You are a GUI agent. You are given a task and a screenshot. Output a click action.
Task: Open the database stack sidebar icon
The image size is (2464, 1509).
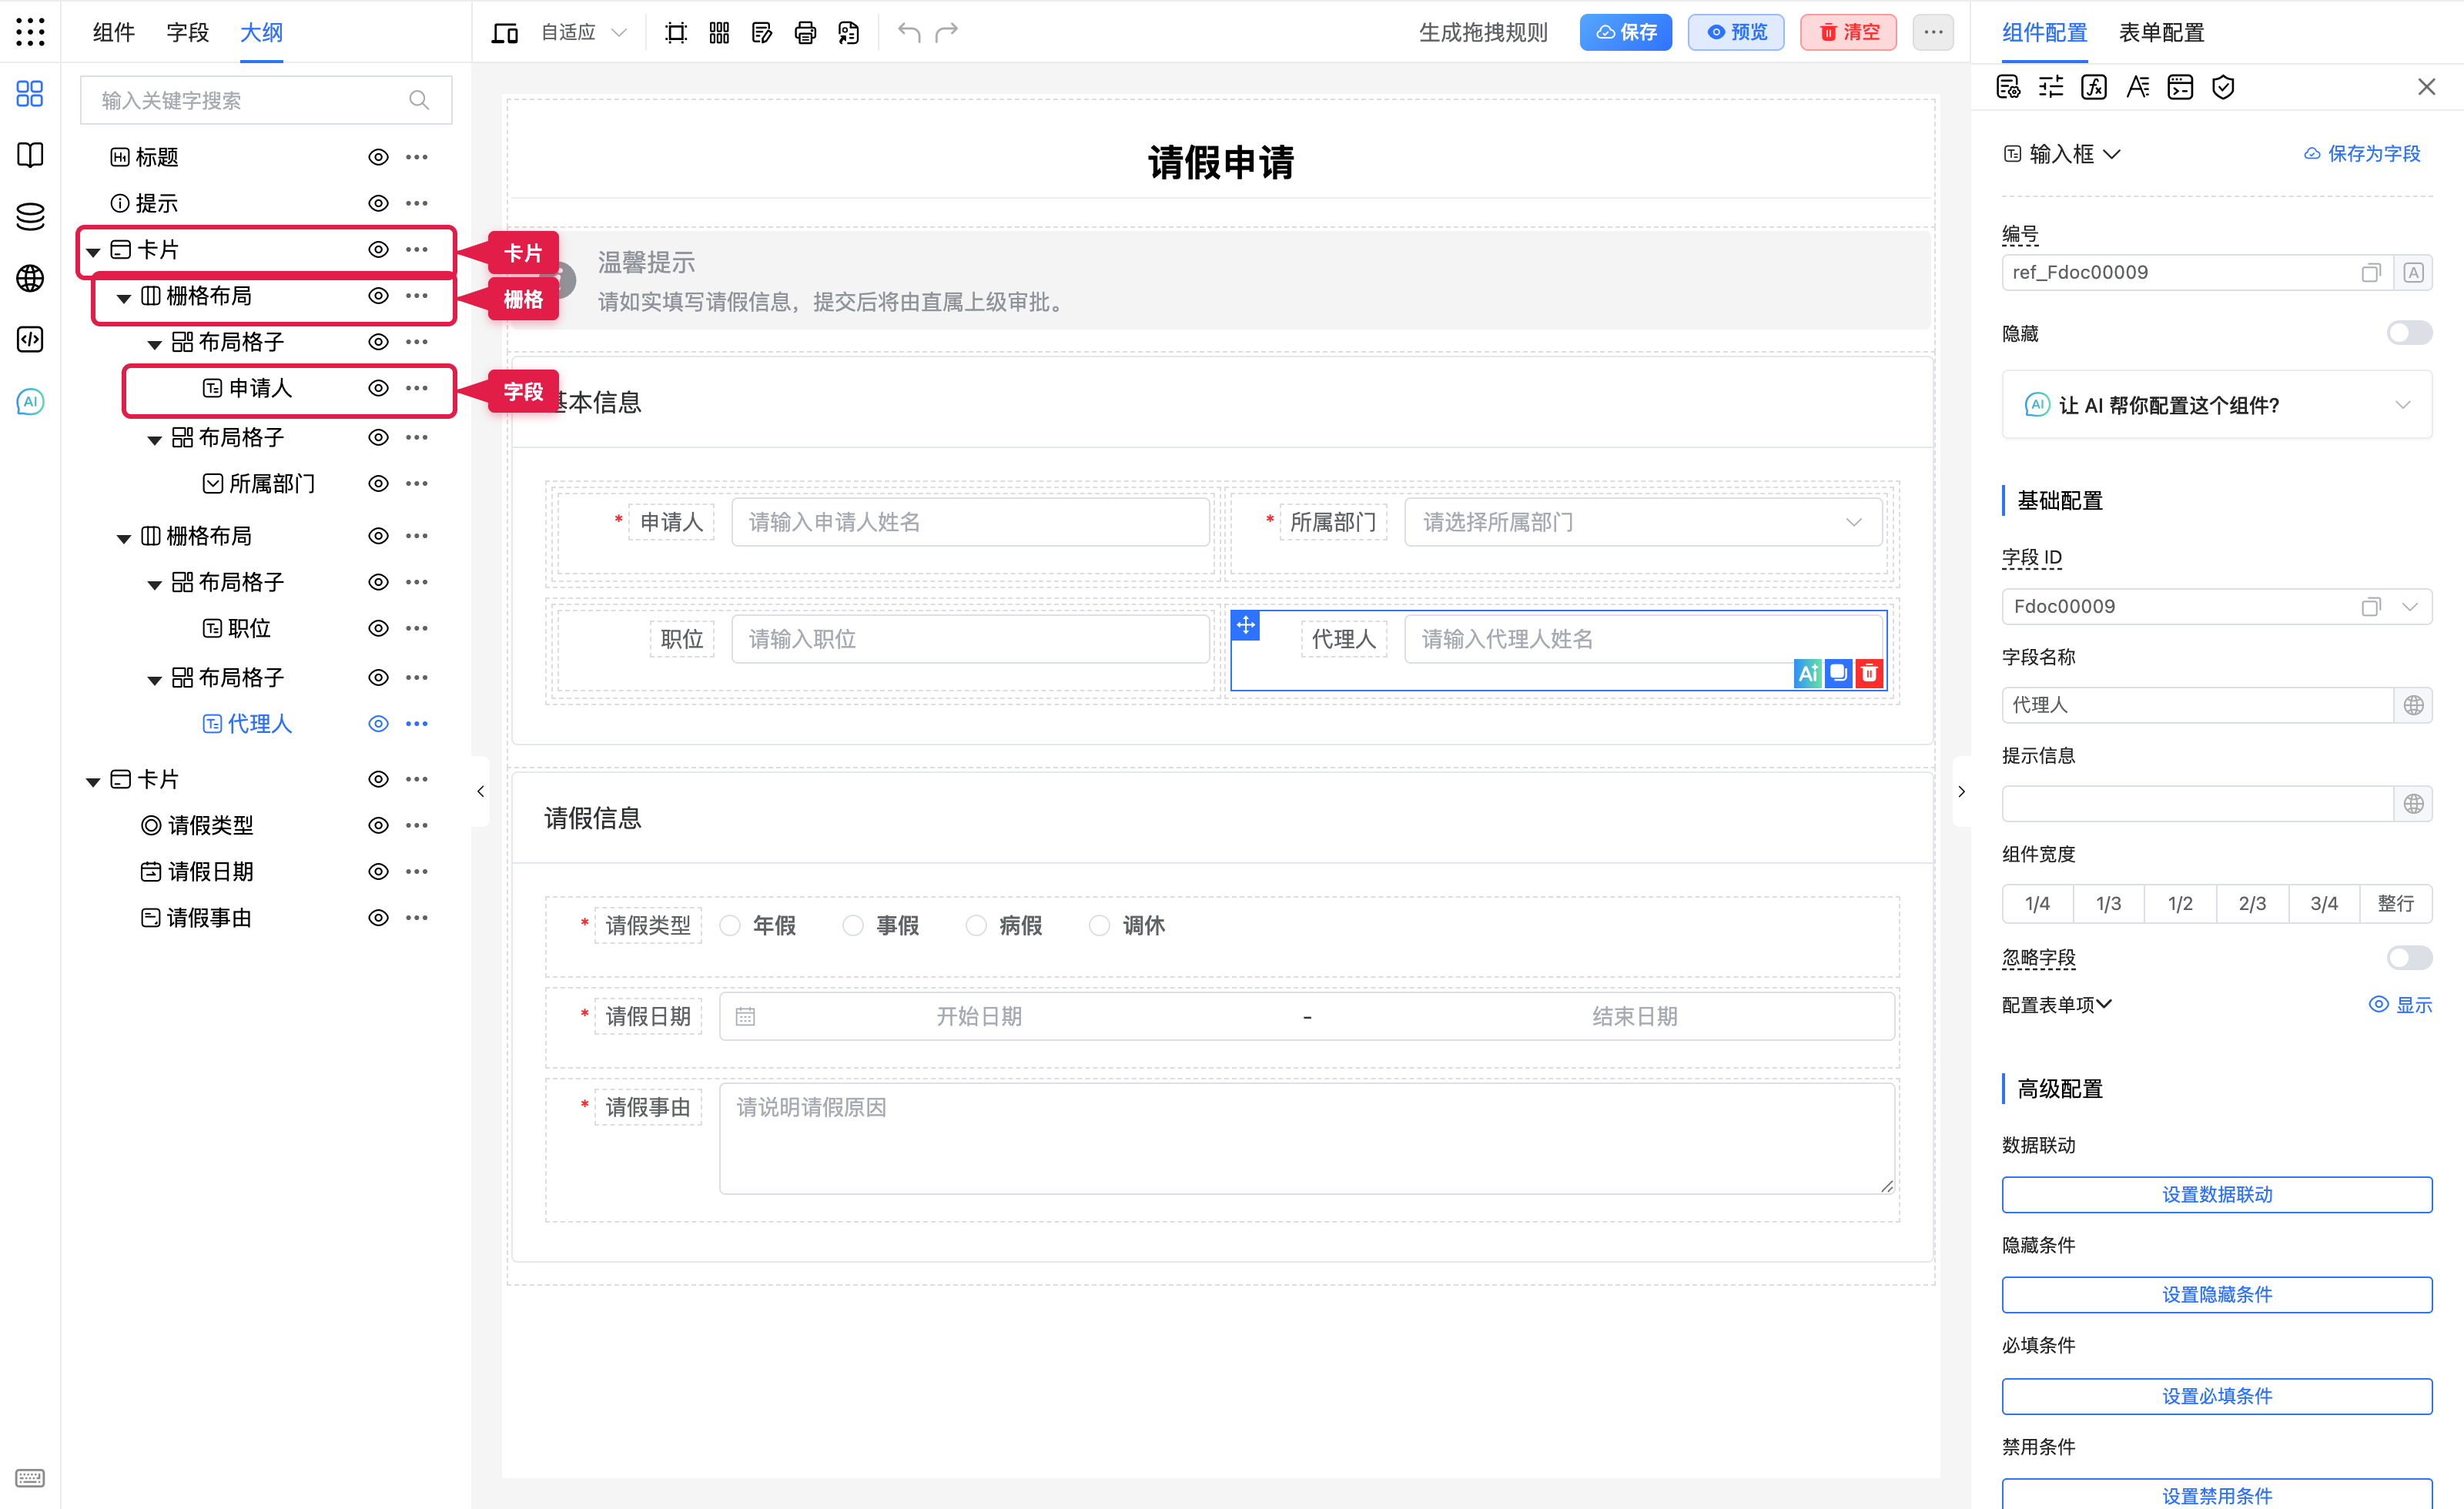[30, 216]
